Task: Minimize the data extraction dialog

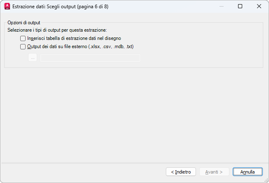Action: [222, 6]
